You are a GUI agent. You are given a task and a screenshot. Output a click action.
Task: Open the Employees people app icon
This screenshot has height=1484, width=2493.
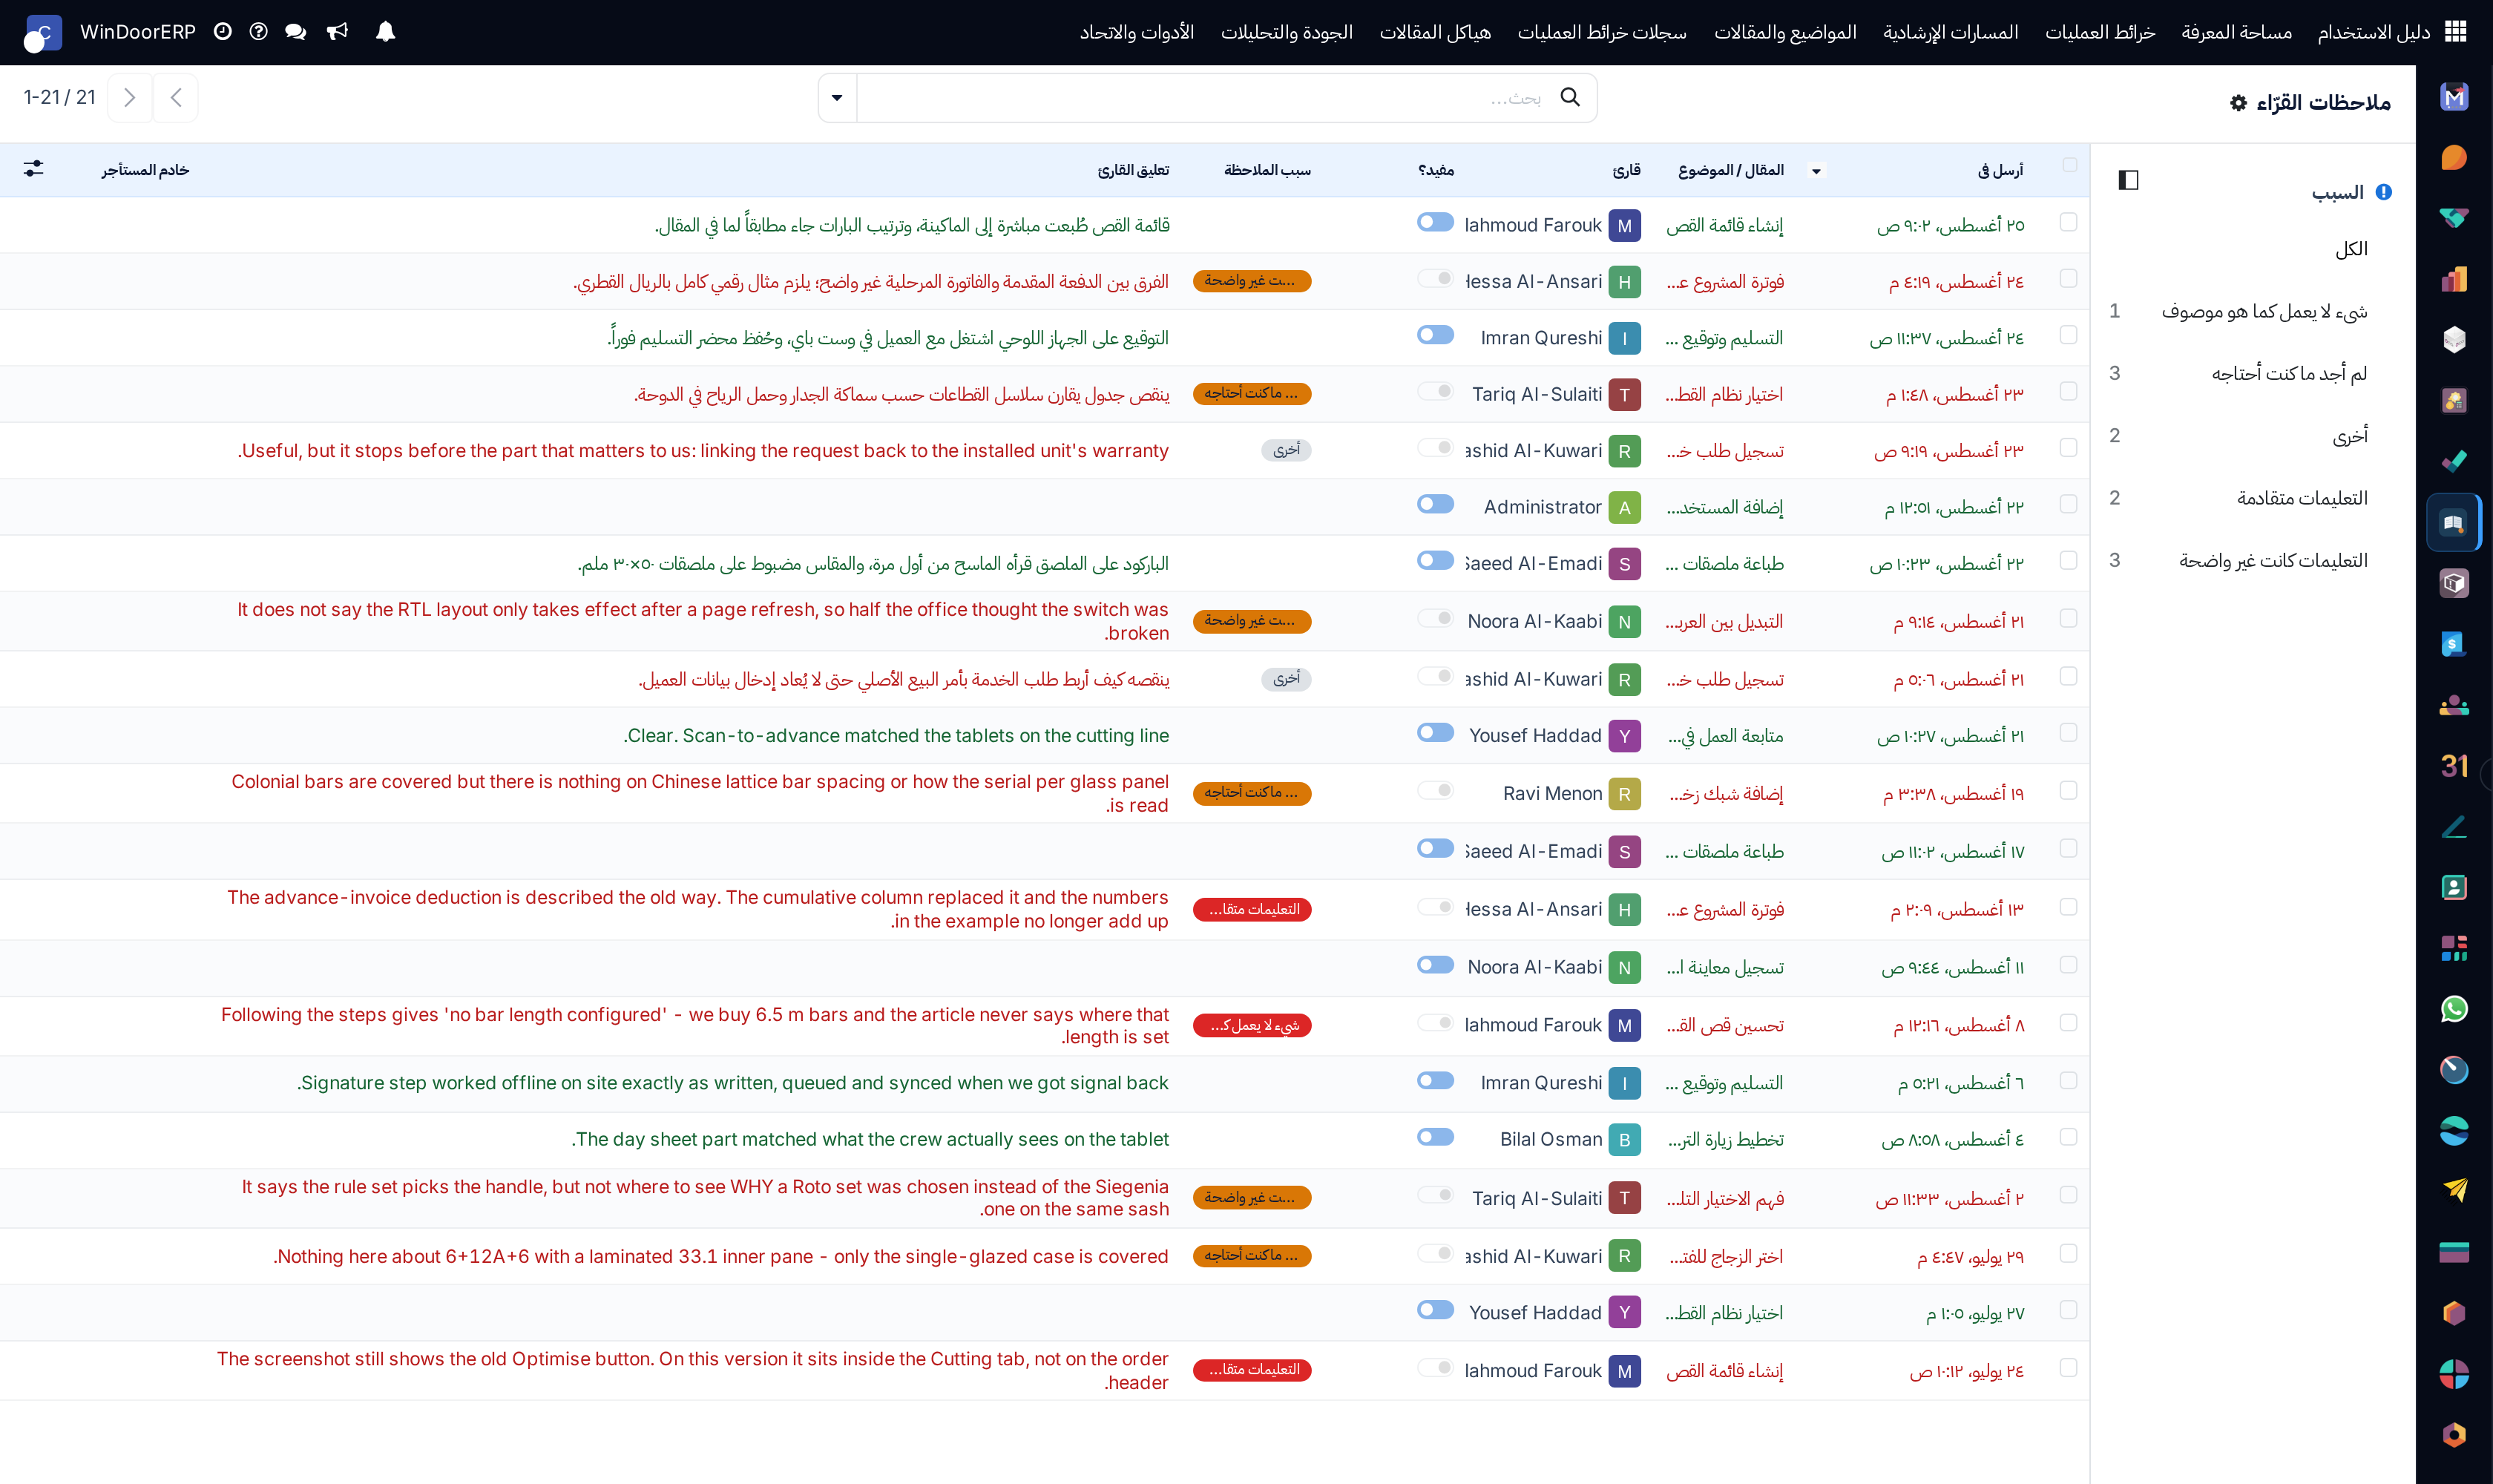[2454, 705]
